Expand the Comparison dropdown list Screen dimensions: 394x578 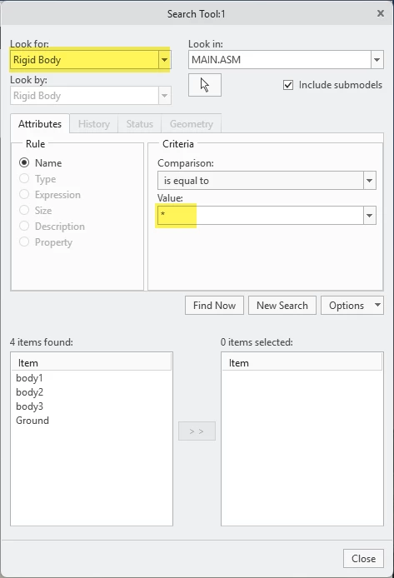[369, 181]
